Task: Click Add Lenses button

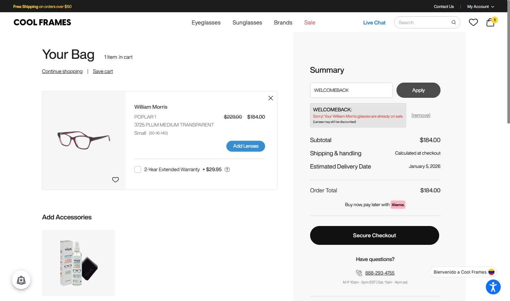Action: (246, 146)
